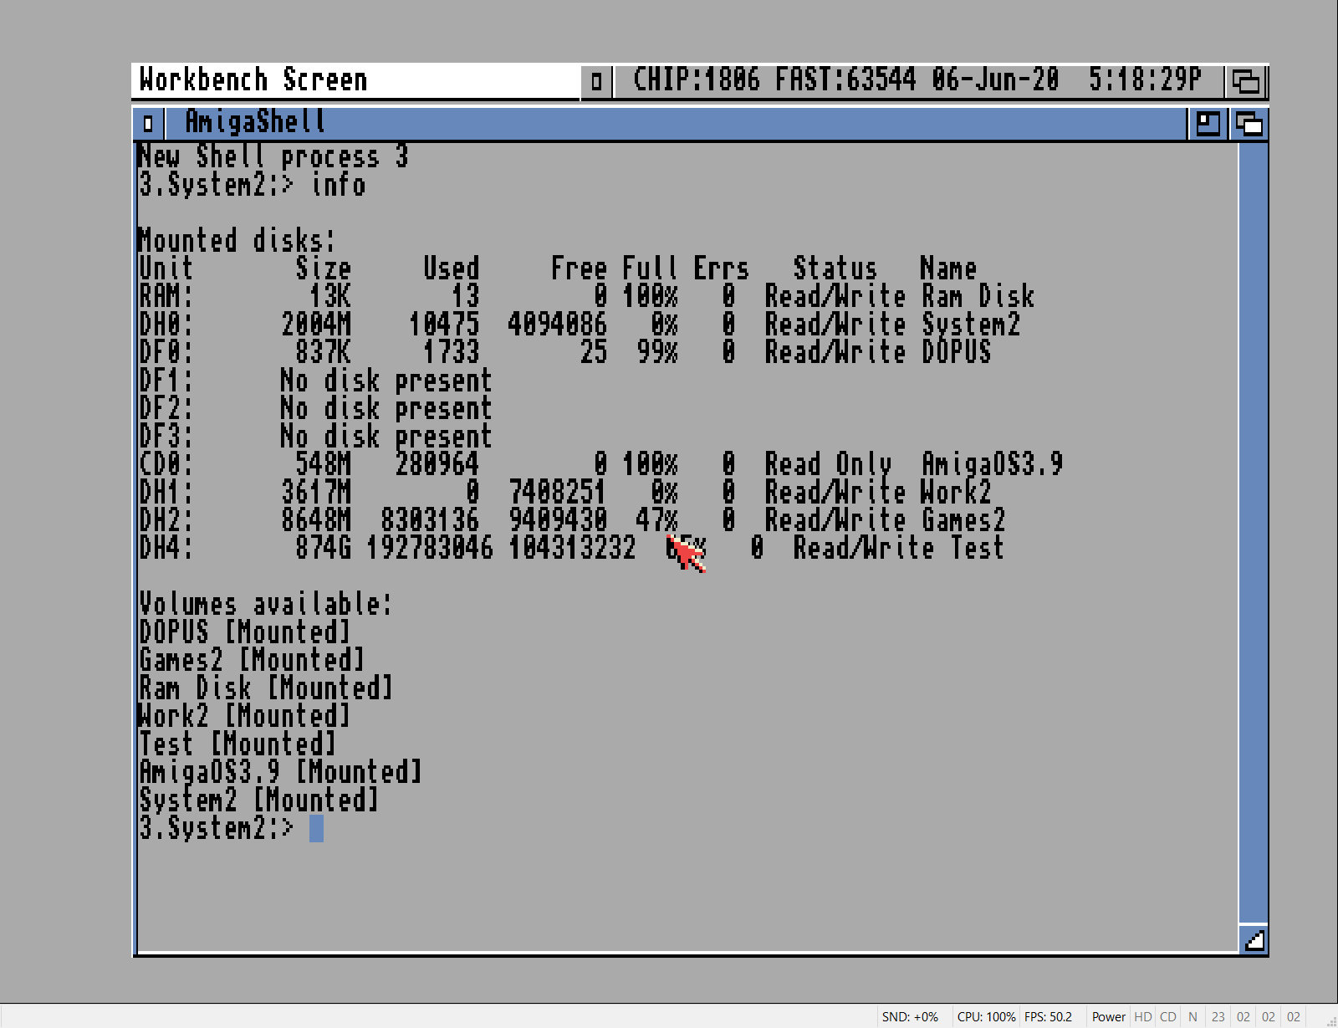Click the 'System2' name in disk table

coord(971,324)
